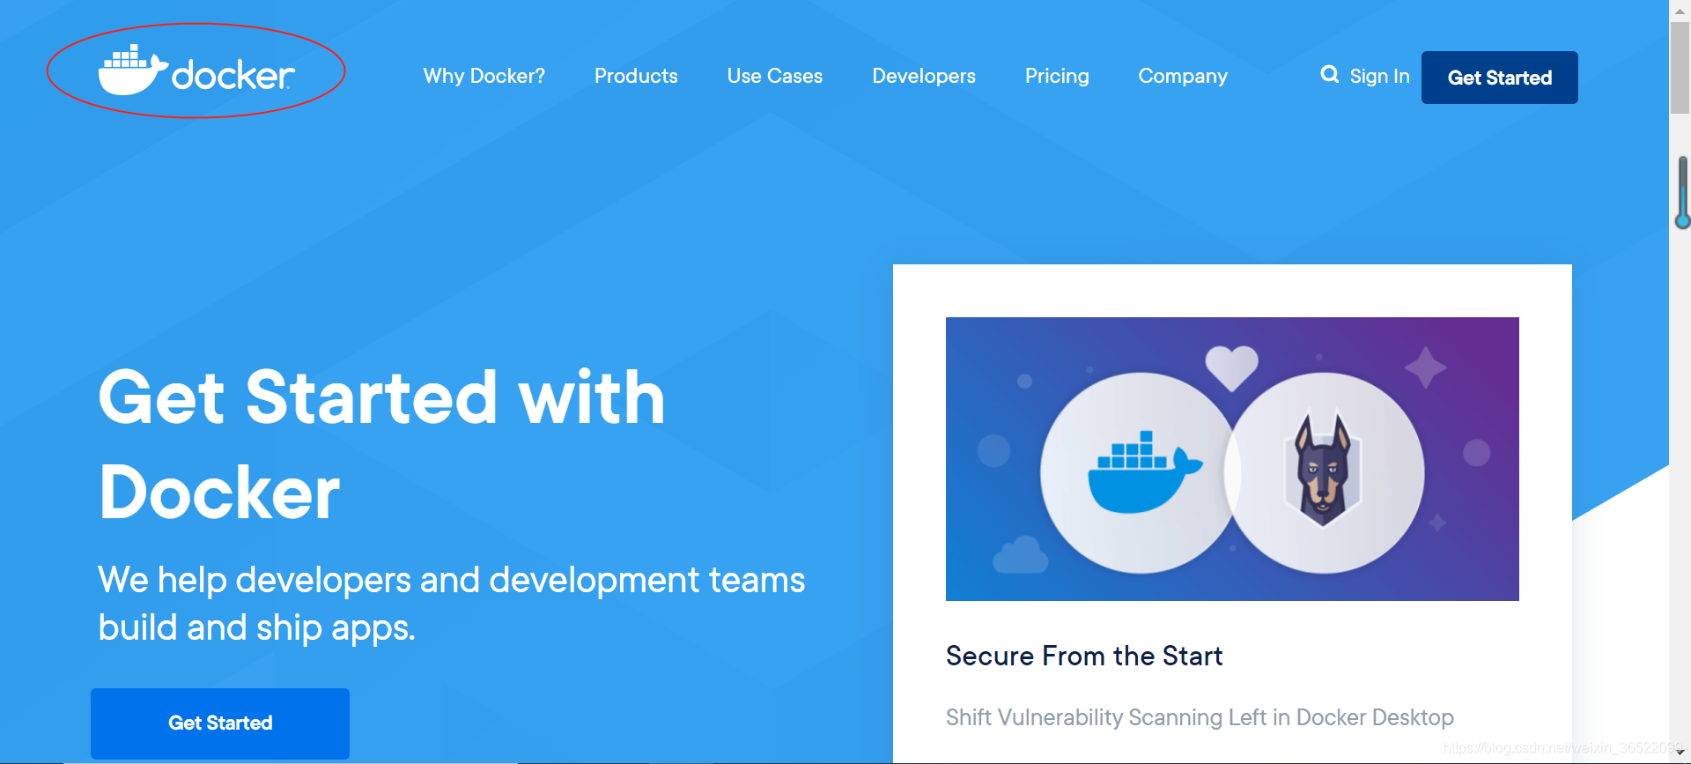1691x764 pixels.
Task: Click the Docker whale logo in header
Action: click(196, 70)
